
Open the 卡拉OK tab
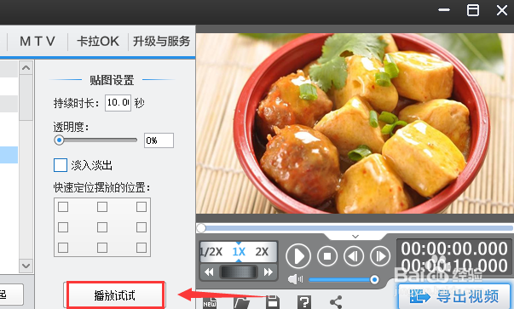click(98, 42)
